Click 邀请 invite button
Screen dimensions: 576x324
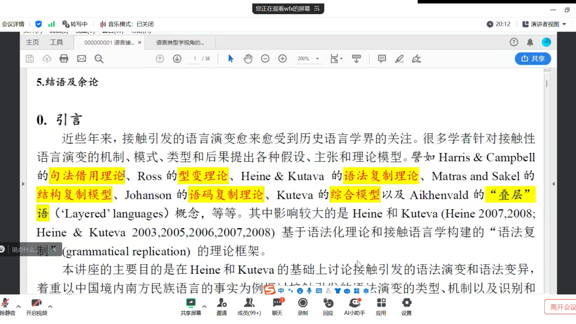pyautogui.click(x=222, y=306)
